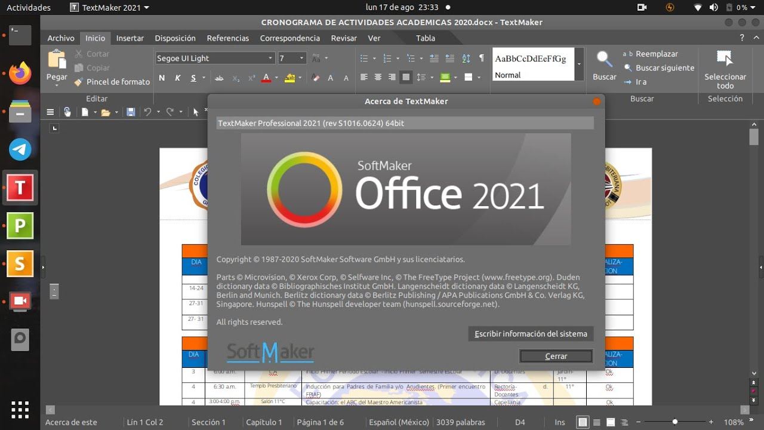The width and height of the screenshot is (764, 430).
Task: Open the Insertar ribbon tab
Action: 130,38
